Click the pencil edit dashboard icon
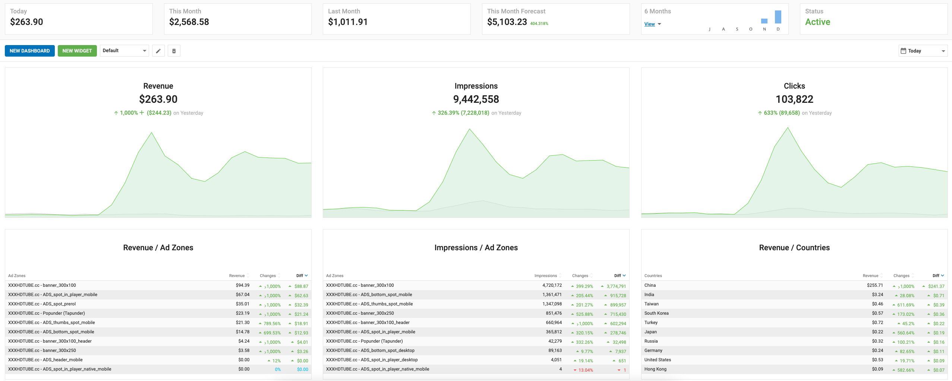 158,51
